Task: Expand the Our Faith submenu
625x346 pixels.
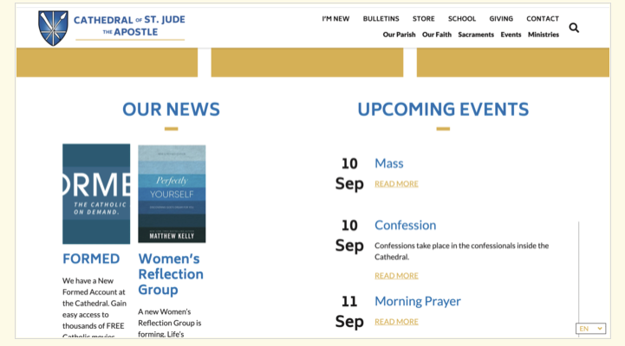Action: pos(437,35)
